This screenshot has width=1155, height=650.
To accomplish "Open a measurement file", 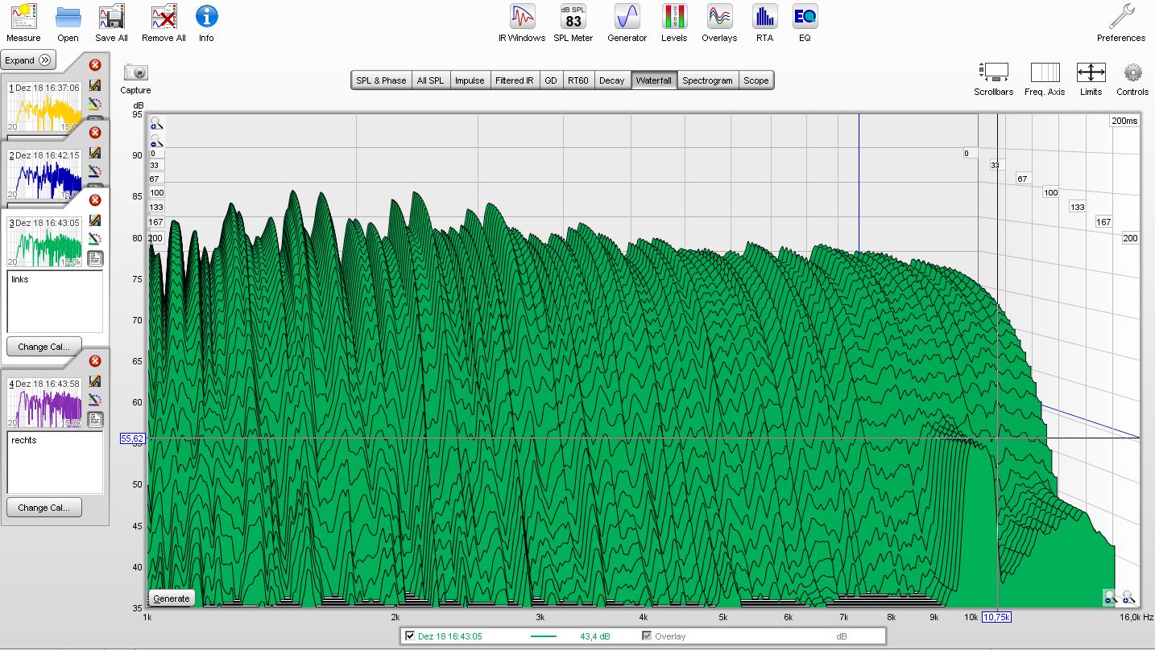I will 68,23.
